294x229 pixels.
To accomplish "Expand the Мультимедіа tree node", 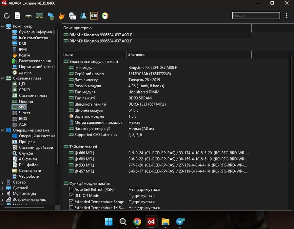I will 2,194.
